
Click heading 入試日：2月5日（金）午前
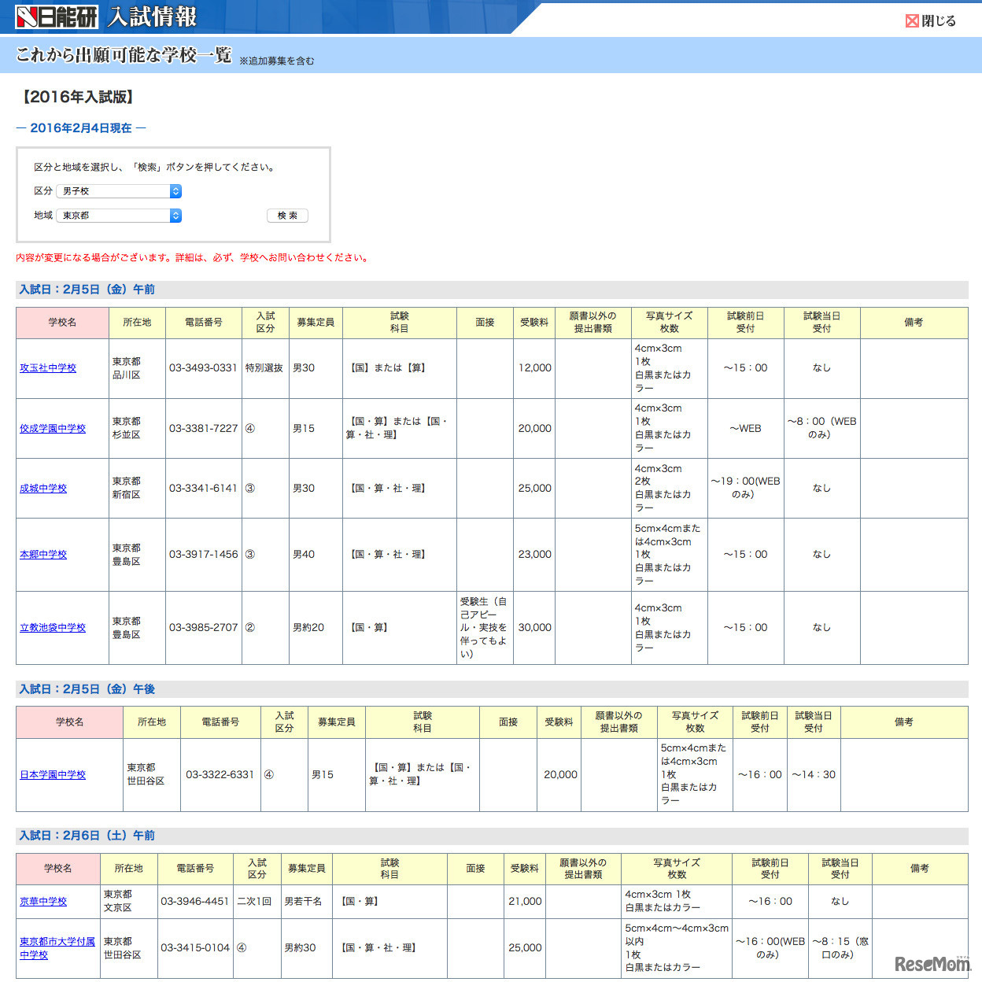click(87, 290)
